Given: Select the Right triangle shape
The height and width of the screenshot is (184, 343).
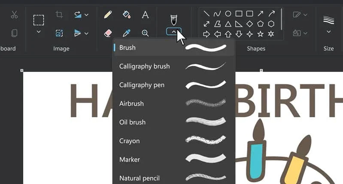Looking at the screenshot, I should (239, 24).
